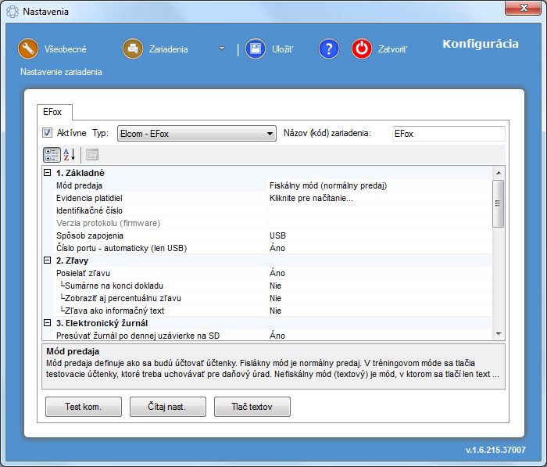Collapse the 1. Základné section
Image resolution: width=547 pixels, height=467 pixels.
click(48, 173)
